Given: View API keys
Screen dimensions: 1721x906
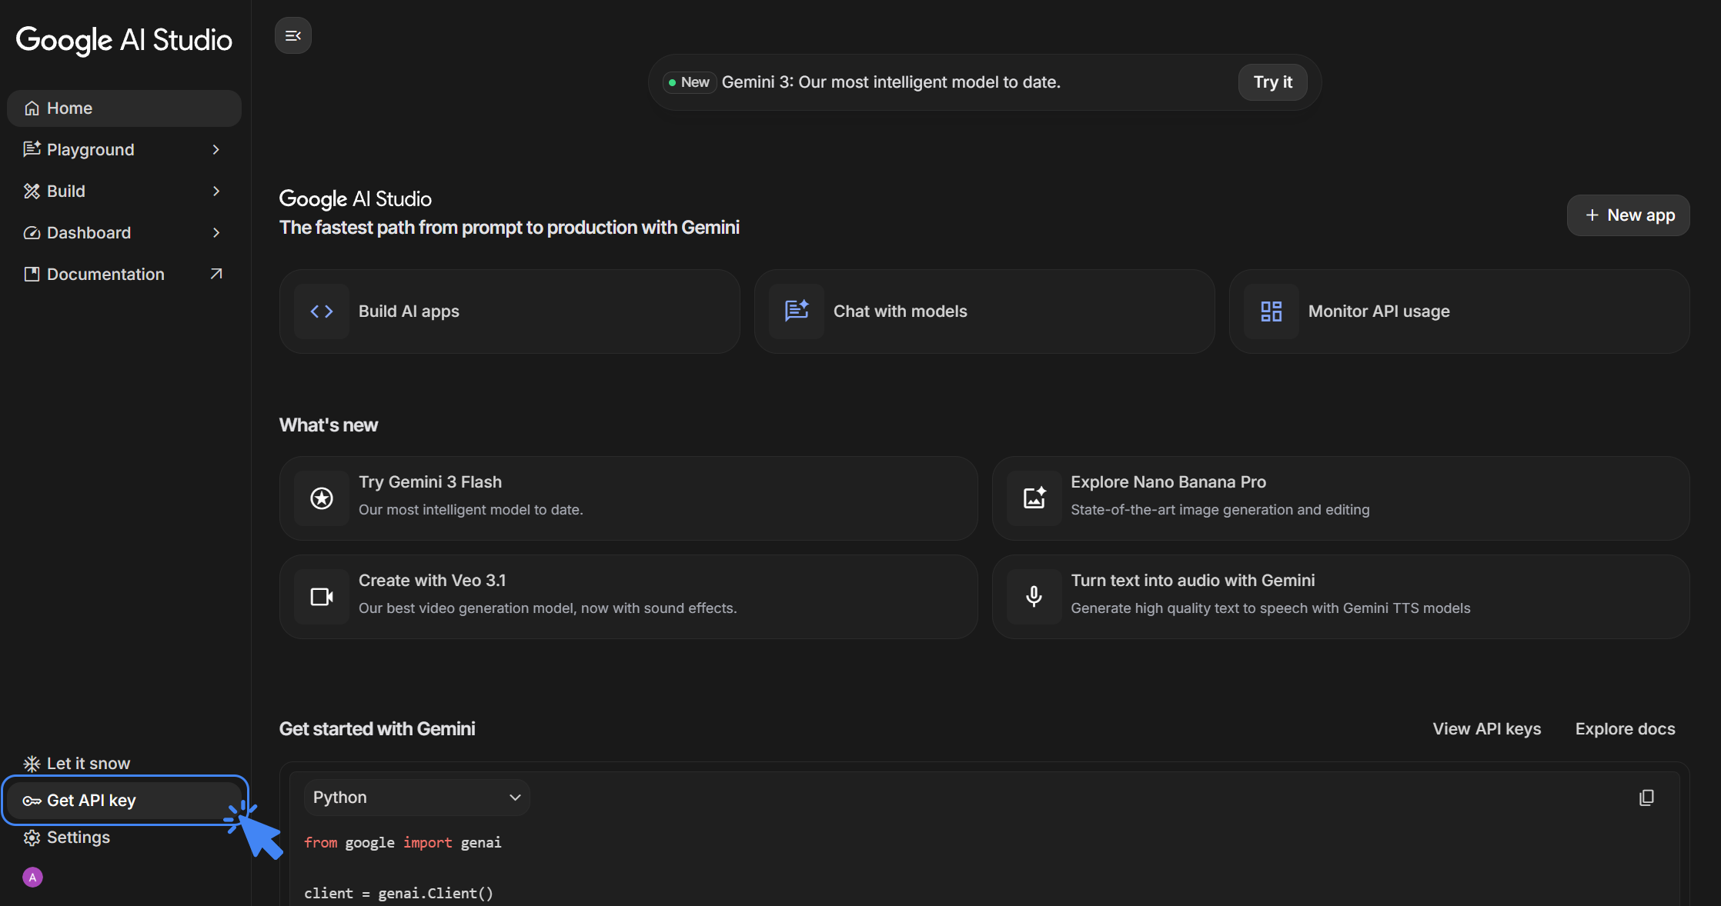Looking at the screenshot, I should [x=1486, y=728].
